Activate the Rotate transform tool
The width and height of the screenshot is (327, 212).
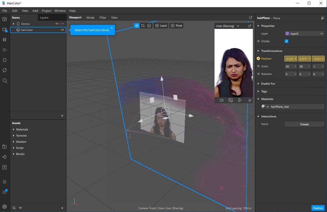coord(143,26)
